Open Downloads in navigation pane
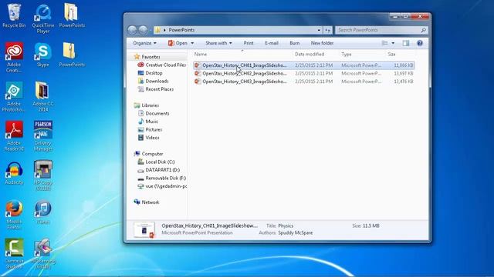The height and width of the screenshot is (277, 494). (153, 81)
